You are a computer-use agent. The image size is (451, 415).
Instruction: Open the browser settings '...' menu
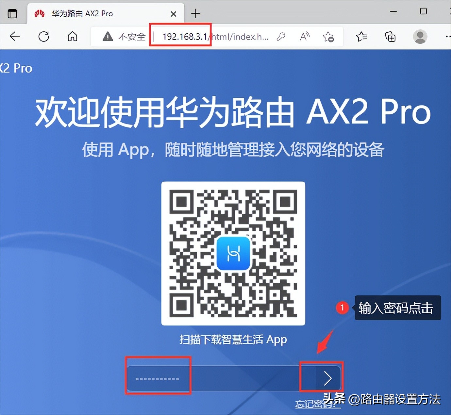click(448, 37)
